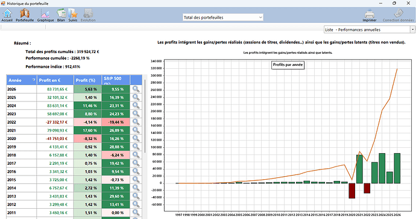This screenshot has height=219, width=416.
Task: Click the Profits par année legend box
Action: pyautogui.click(x=288, y=65)
